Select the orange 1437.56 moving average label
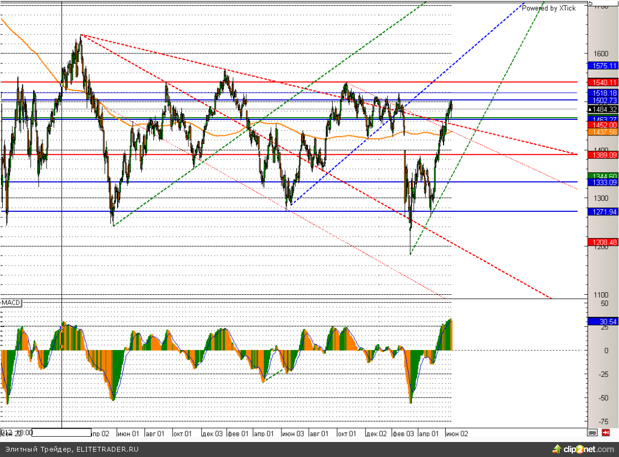The image size is (619, 457). 603,132
